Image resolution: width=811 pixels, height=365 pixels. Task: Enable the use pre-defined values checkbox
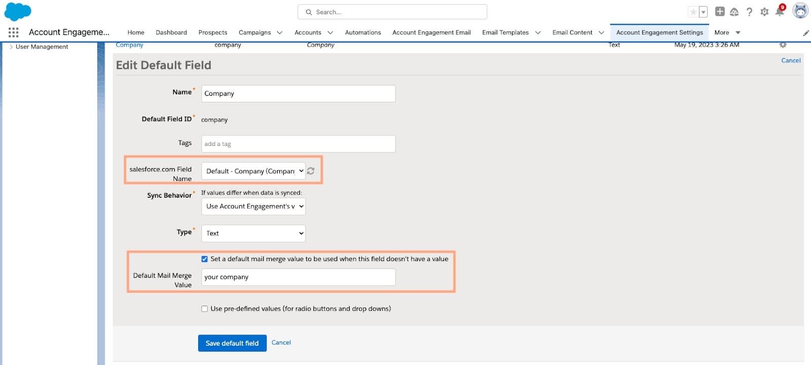coord(205,309)
